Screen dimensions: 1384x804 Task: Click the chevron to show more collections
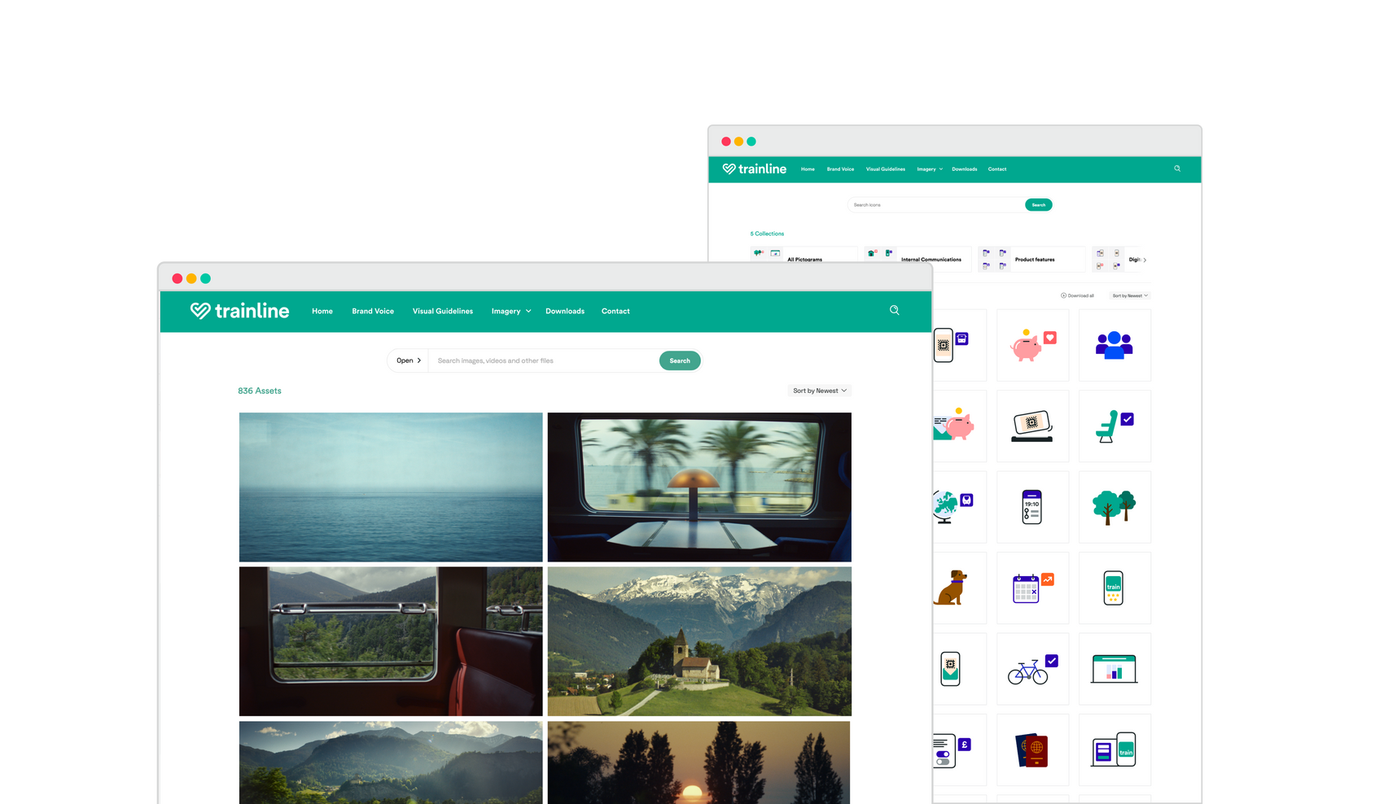point(1145,260)
